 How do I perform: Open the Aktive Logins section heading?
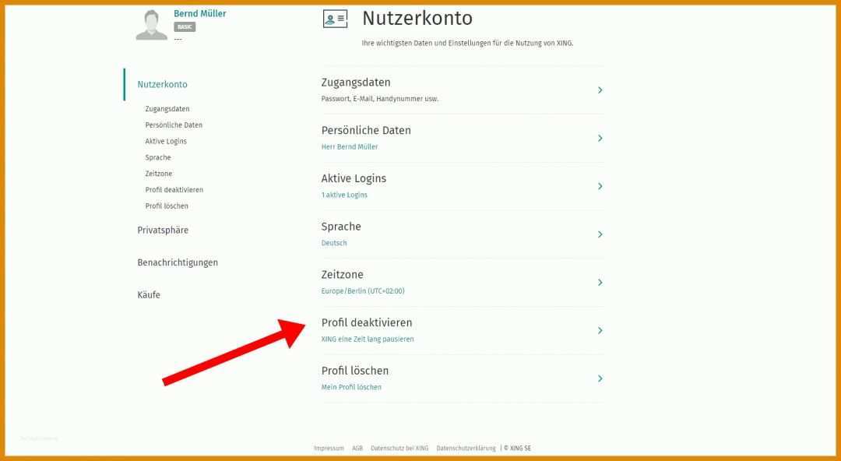354,178
